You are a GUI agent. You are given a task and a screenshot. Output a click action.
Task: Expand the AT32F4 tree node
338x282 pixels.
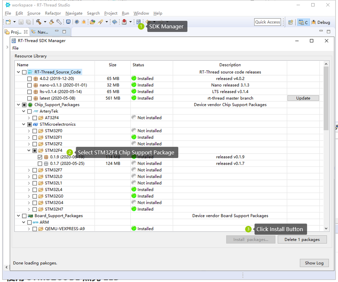29,118
